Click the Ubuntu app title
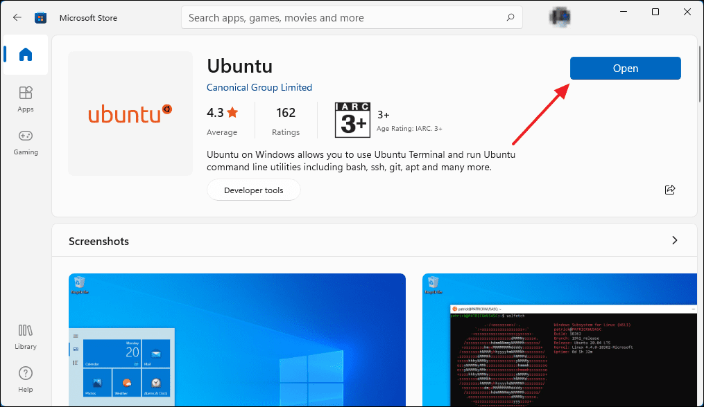The width and height of the screenshot is (704, 407). pyautogui.click(x=240, y=66)
